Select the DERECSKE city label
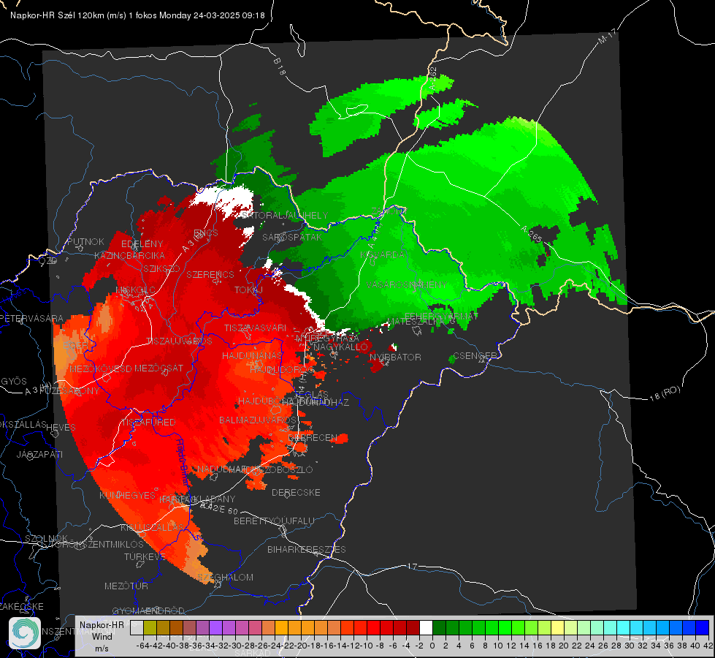 [x=296, y=492]
